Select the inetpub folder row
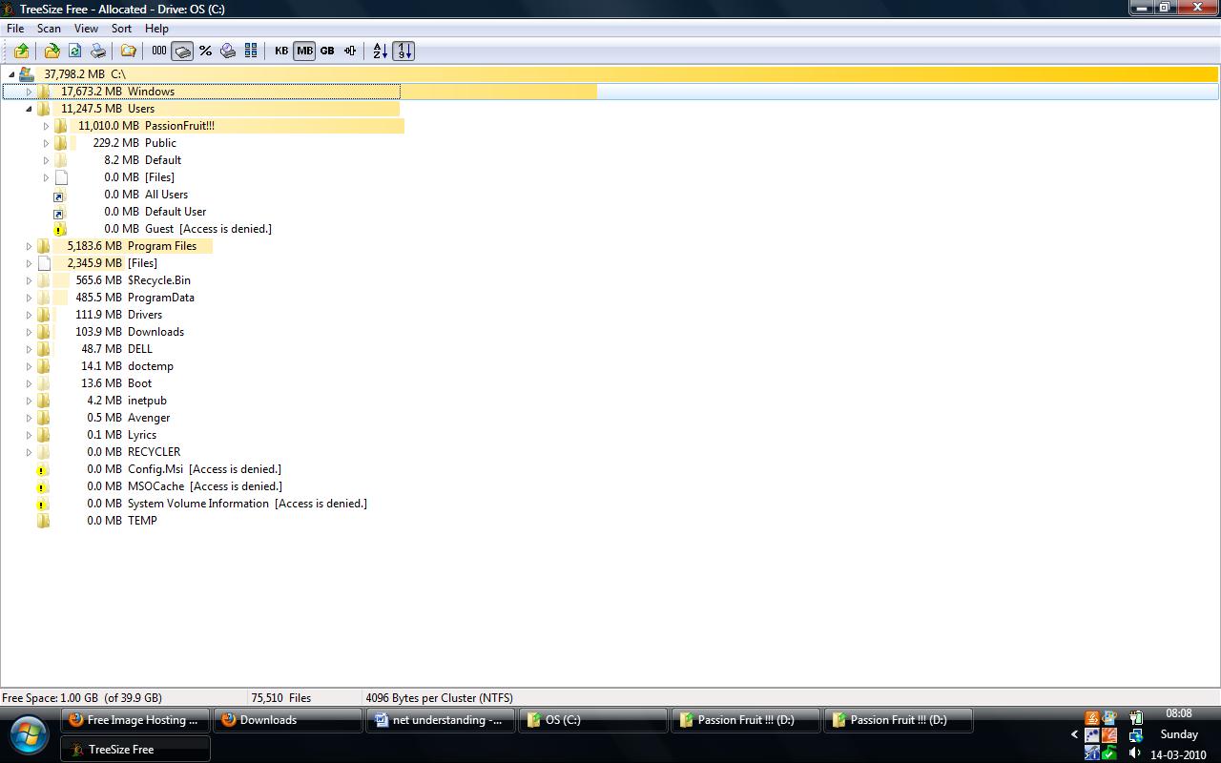Image resolution: width=1221 pixels, height=763 pixels. (610, 401)
